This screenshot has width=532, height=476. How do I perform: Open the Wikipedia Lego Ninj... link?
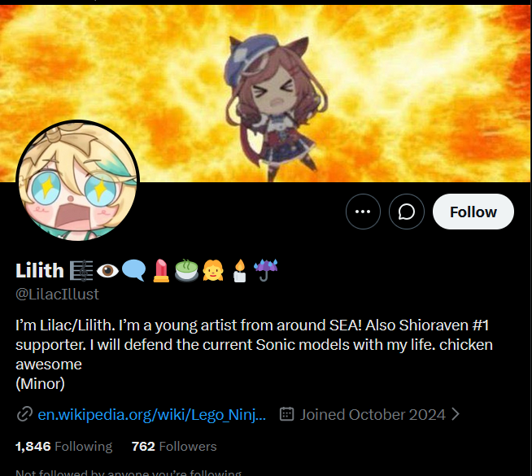pos(151,415)
